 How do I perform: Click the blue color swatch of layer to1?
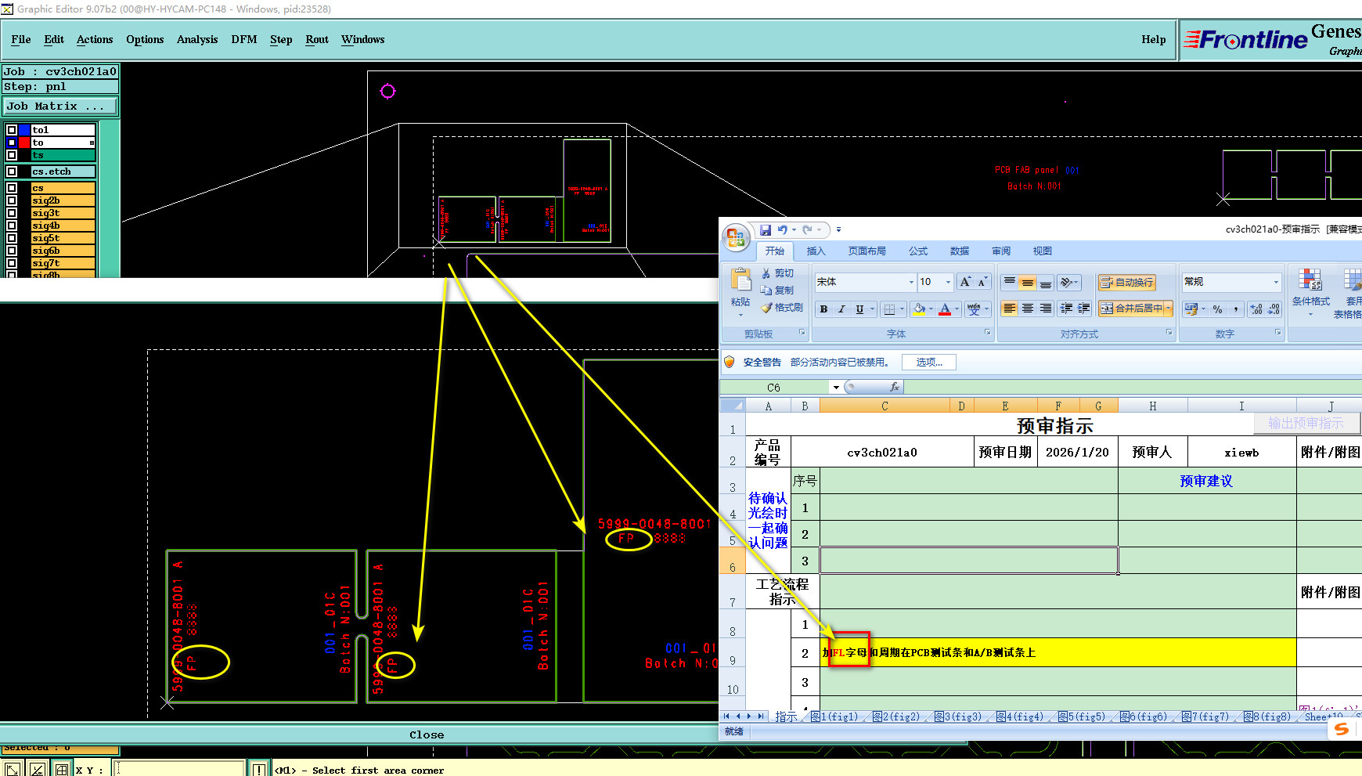pyautogui.click(x=24, y=130)
